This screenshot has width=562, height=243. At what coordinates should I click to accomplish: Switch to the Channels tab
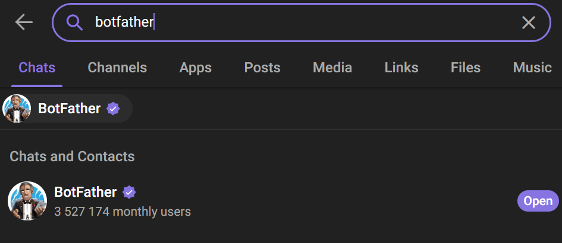tap(117, 68)
